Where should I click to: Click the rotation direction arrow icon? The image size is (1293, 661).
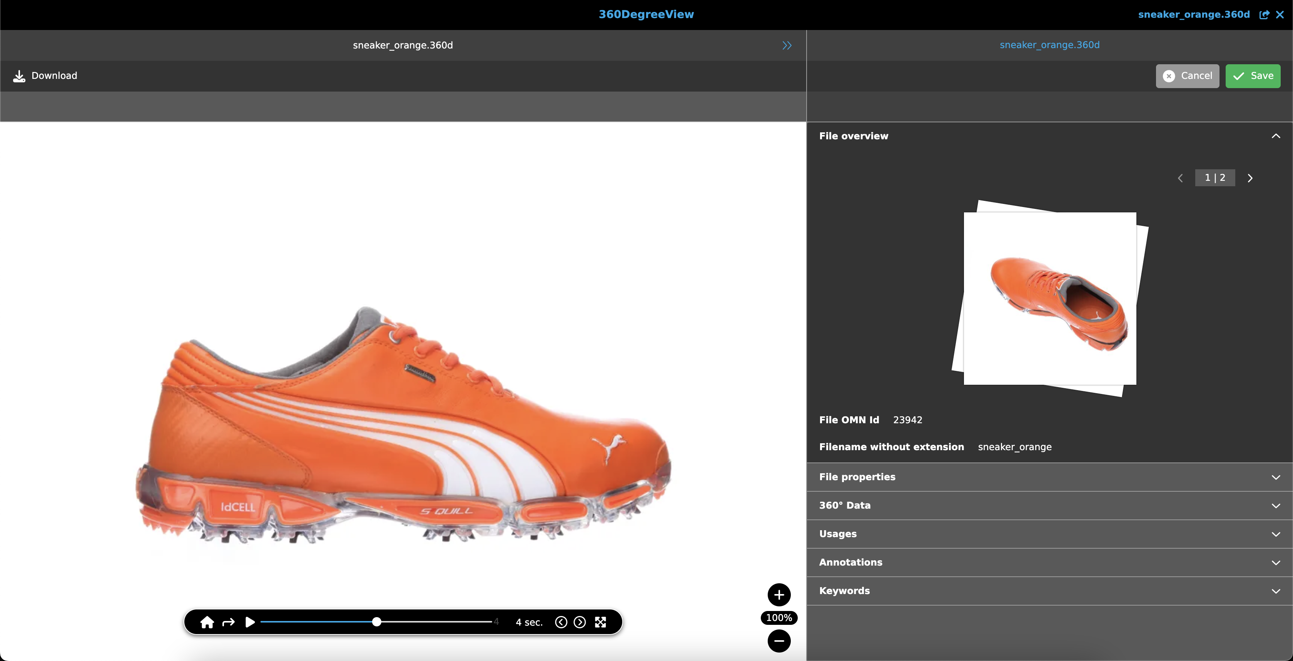pos(228,623)
